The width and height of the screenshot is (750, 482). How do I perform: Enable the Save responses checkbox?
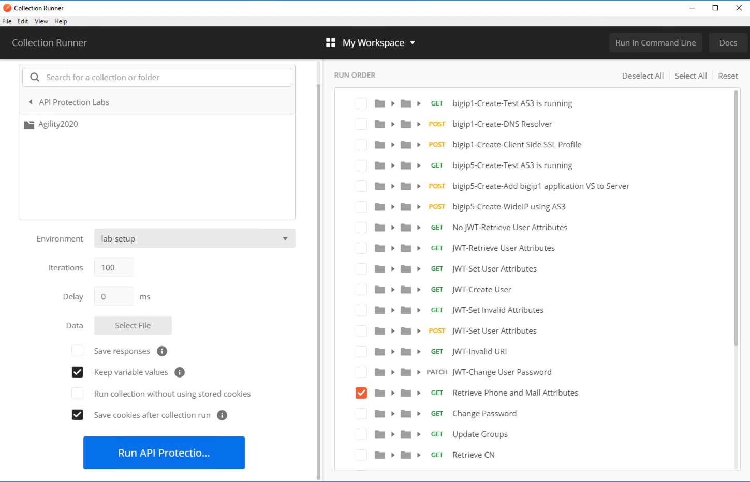[78, 351]
